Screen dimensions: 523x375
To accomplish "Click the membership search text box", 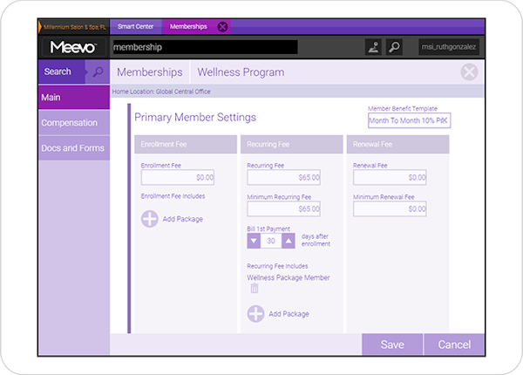I will click(205, 47).
